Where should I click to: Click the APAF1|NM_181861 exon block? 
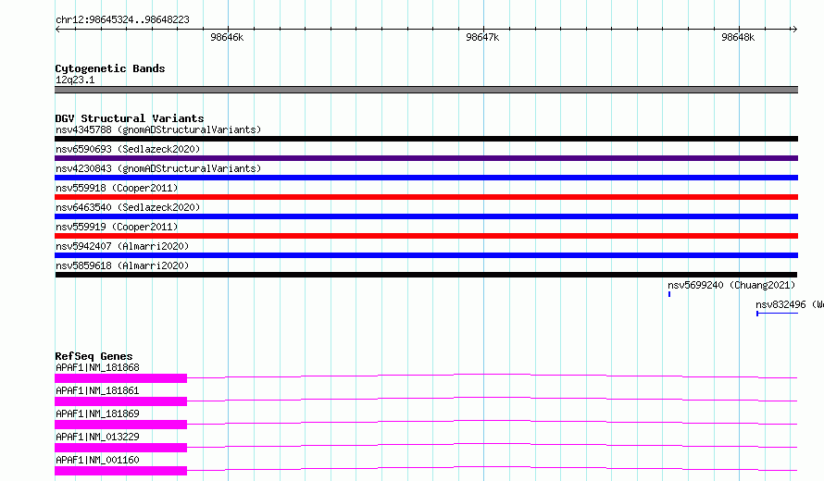tap(121, 401)
